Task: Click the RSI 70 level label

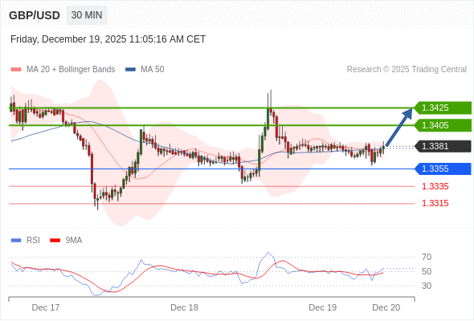Action: 427,258
